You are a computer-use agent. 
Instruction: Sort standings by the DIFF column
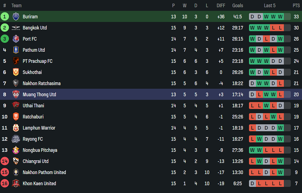221,5
